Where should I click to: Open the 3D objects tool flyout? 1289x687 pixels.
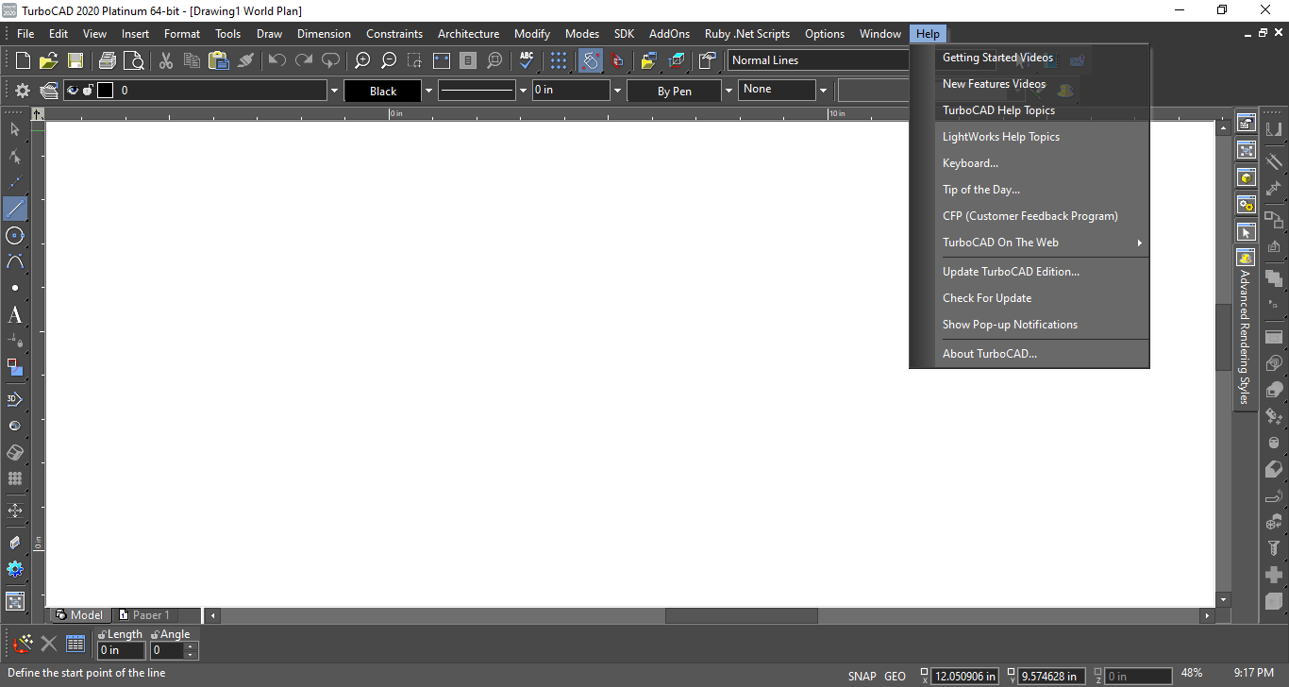15,399
